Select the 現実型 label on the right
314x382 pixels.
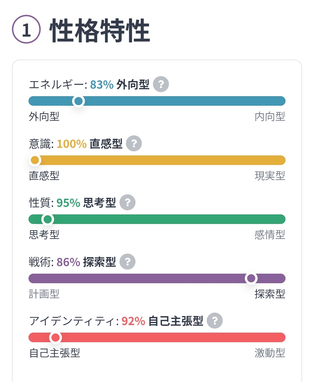270,176
